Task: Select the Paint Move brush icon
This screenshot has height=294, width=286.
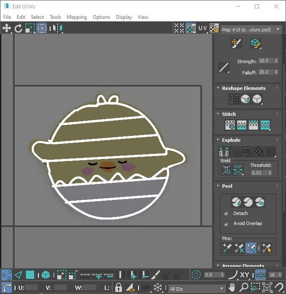Action: [x=236, y=43]
